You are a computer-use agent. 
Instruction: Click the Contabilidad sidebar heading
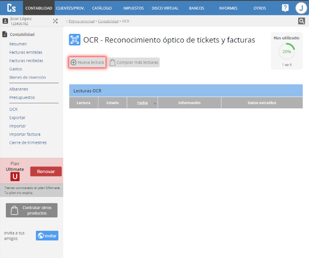tap(22, 34)
